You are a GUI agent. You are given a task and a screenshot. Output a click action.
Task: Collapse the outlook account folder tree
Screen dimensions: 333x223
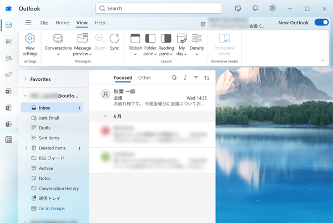[x=25, y=96]
